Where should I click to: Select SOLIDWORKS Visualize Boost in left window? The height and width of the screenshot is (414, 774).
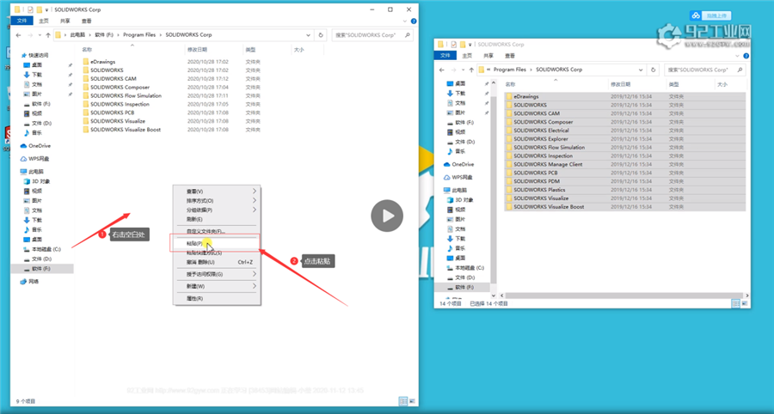[121, 130]
